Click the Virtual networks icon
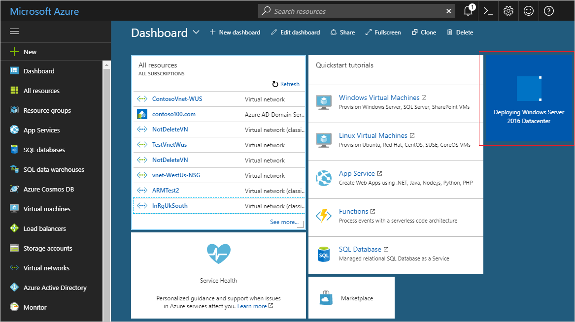This screenshot has height=322, width=575. pyautogui.click(x=14, y=267)
